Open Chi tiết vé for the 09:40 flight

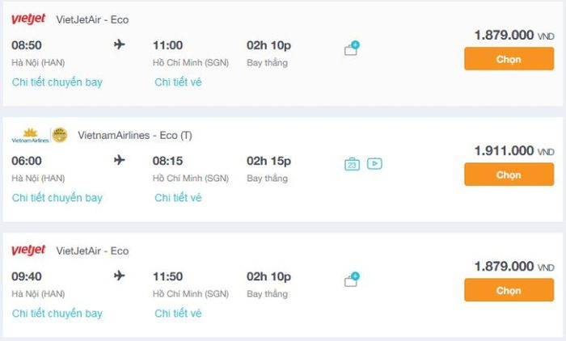[178, 313]
